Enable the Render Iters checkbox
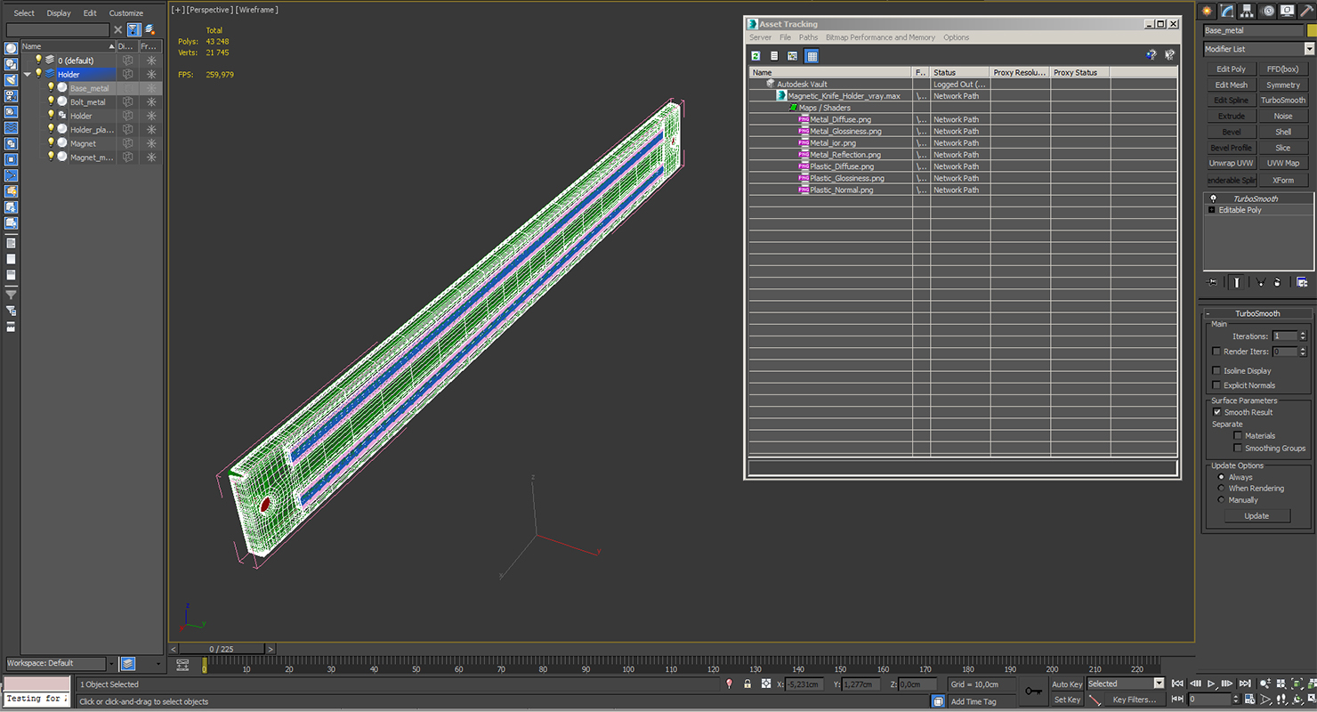 (1216, 352)
